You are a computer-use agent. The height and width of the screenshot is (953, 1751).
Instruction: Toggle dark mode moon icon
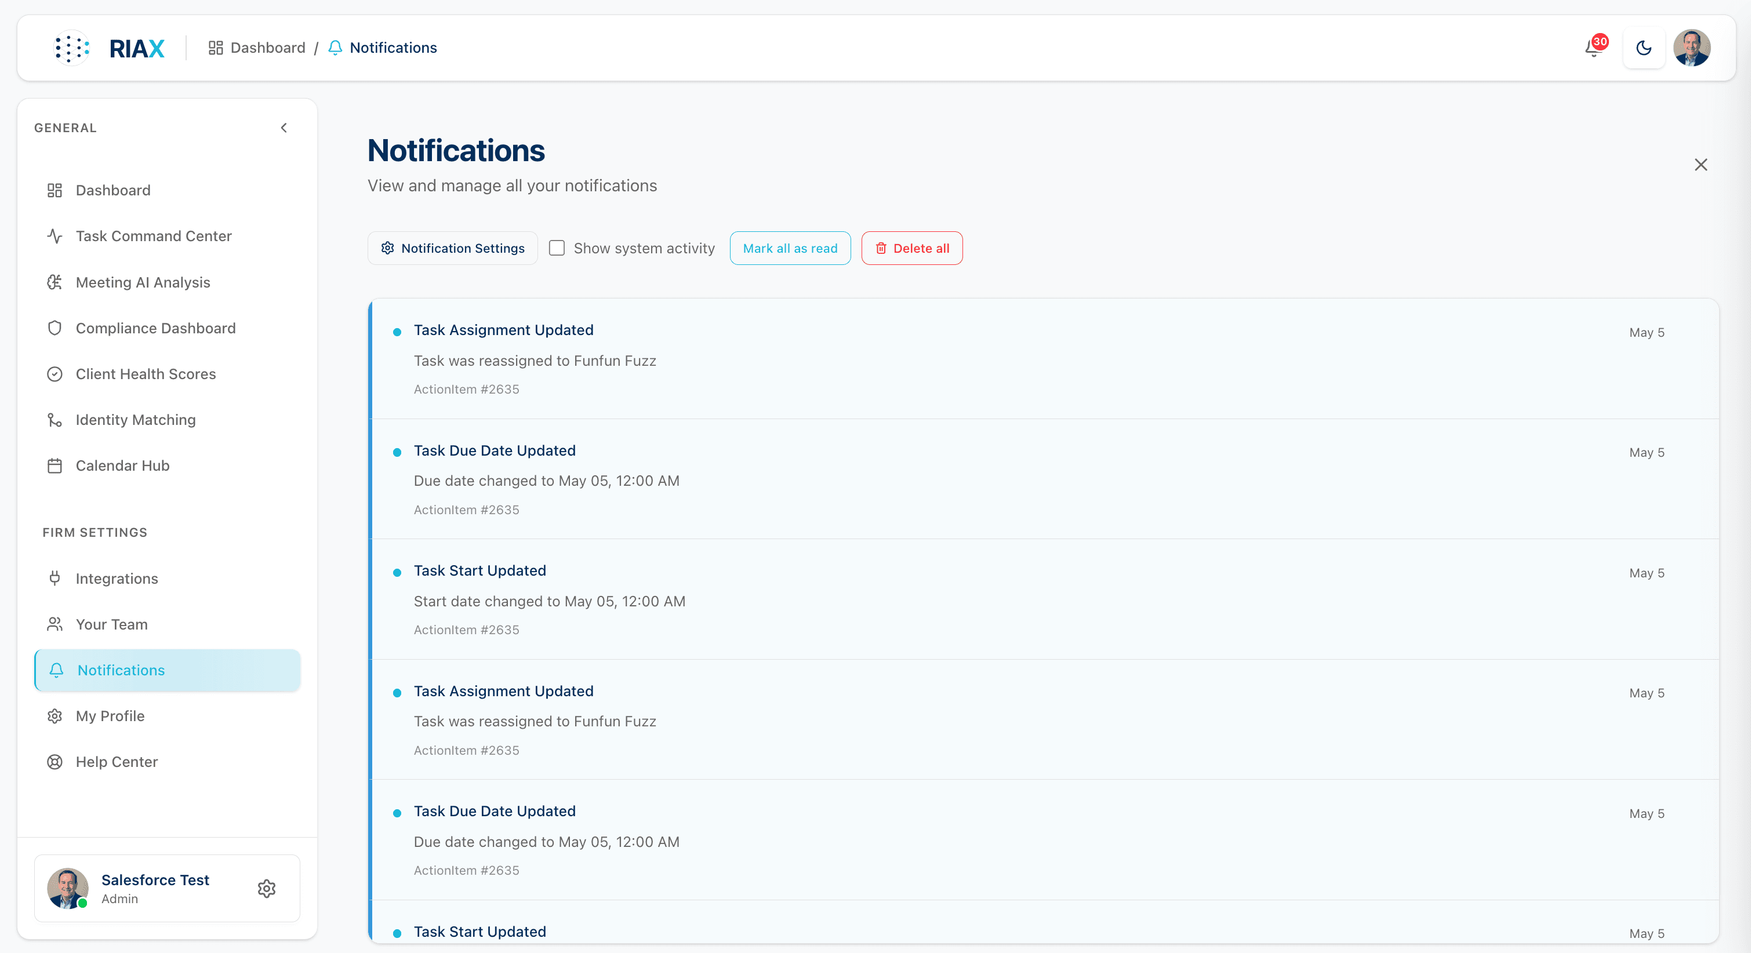(x=1644, y=48)
